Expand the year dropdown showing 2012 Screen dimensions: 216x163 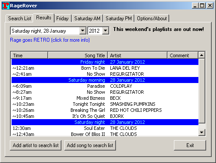coord(106,31)
